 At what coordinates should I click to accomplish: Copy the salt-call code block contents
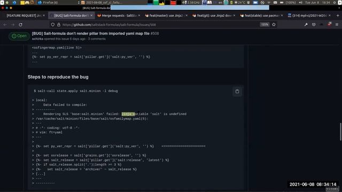click(x=237, y=91)
